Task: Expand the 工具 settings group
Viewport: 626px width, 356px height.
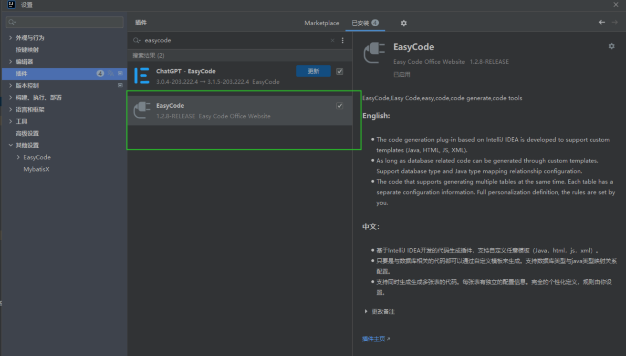Action: (x=10, y=122)
